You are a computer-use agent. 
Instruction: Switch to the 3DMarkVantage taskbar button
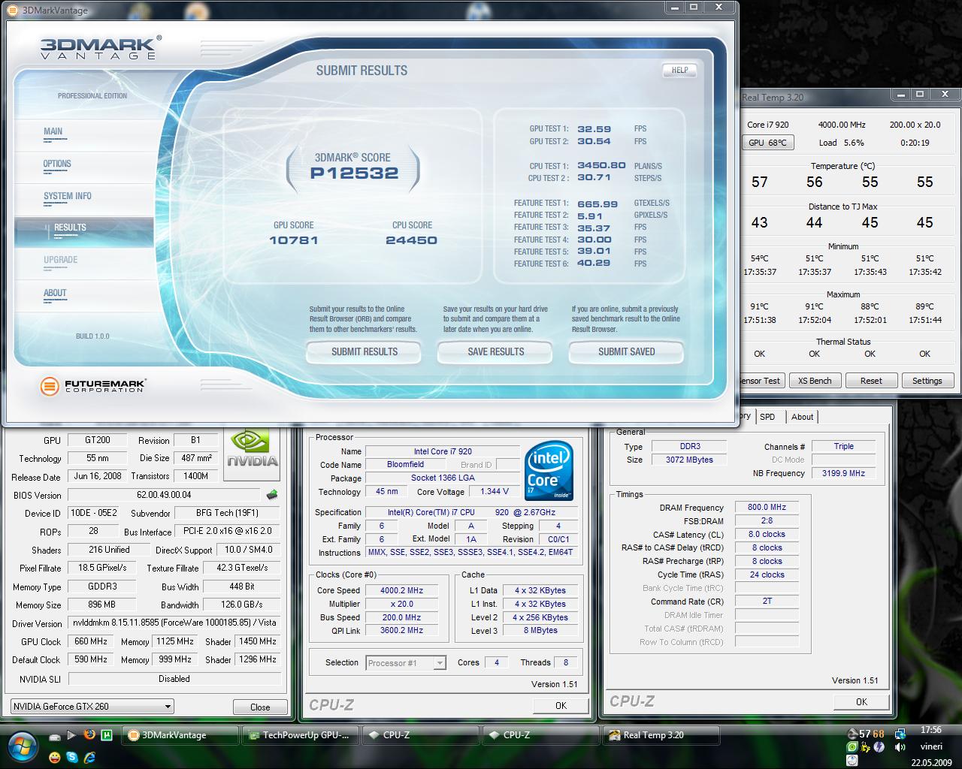coord(180,735)
